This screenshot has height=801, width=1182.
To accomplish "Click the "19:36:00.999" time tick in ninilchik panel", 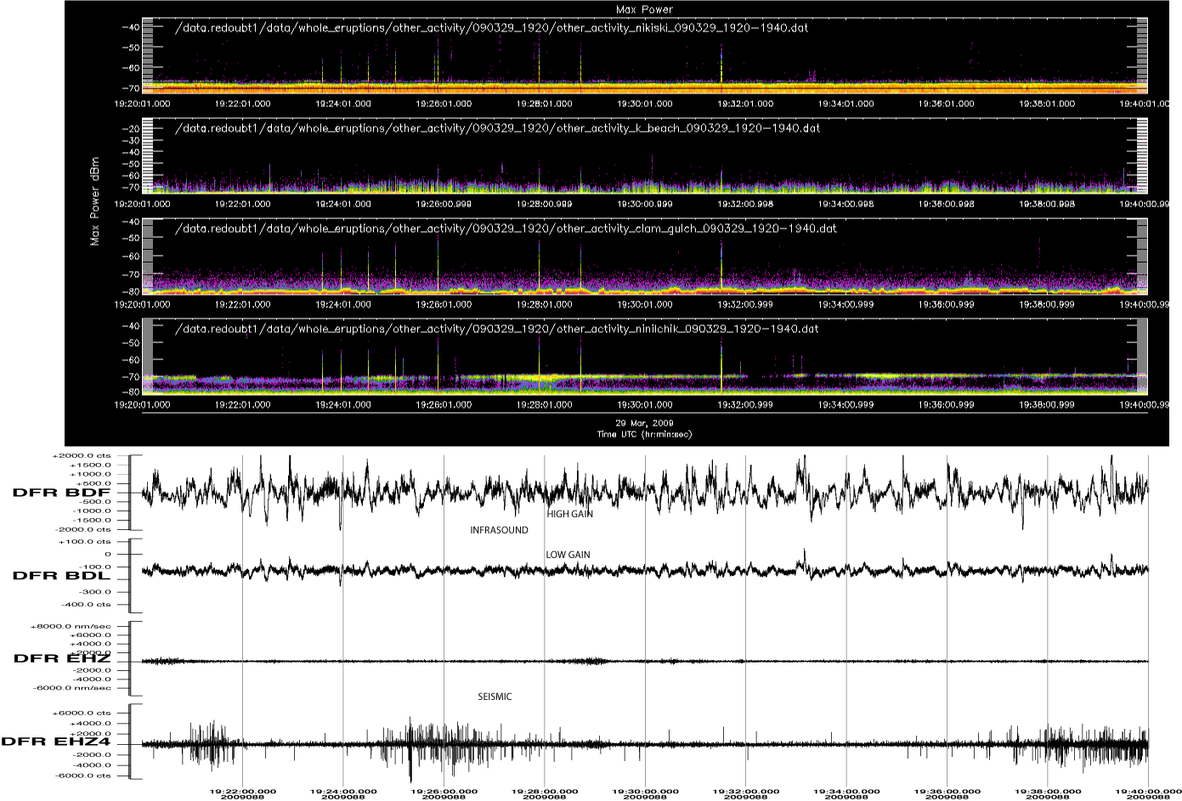I will 947,404.
